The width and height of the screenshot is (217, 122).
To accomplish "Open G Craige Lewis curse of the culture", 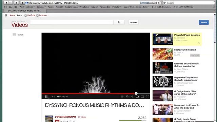I will click(185, 93).
